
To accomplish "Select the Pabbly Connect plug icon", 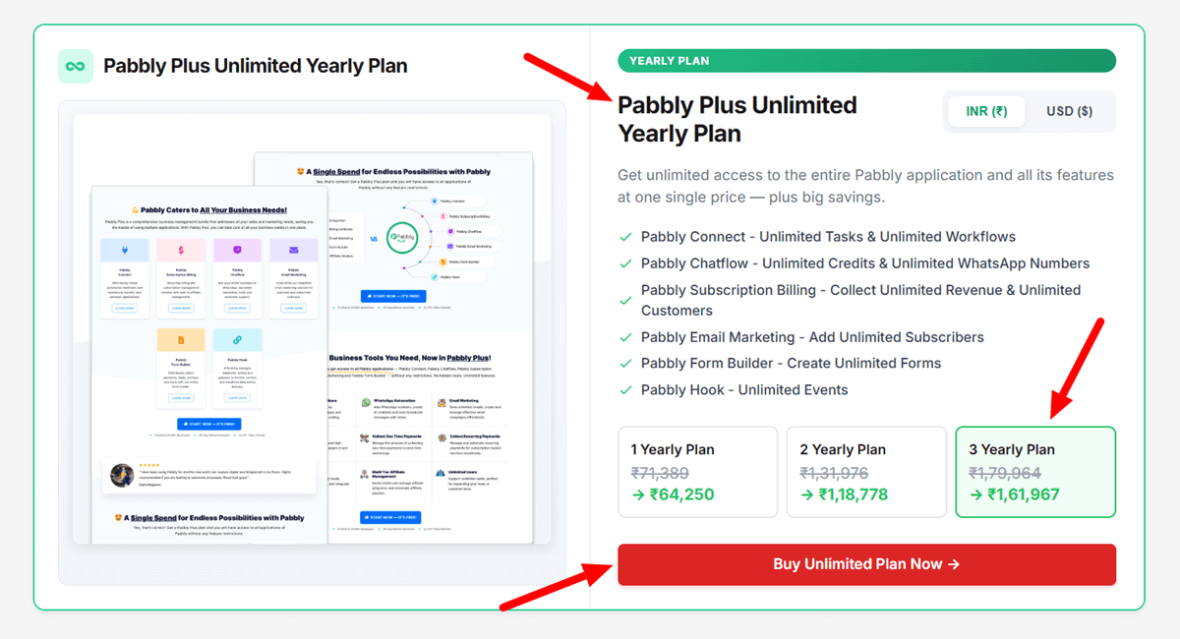I will (x=126, y=250).
